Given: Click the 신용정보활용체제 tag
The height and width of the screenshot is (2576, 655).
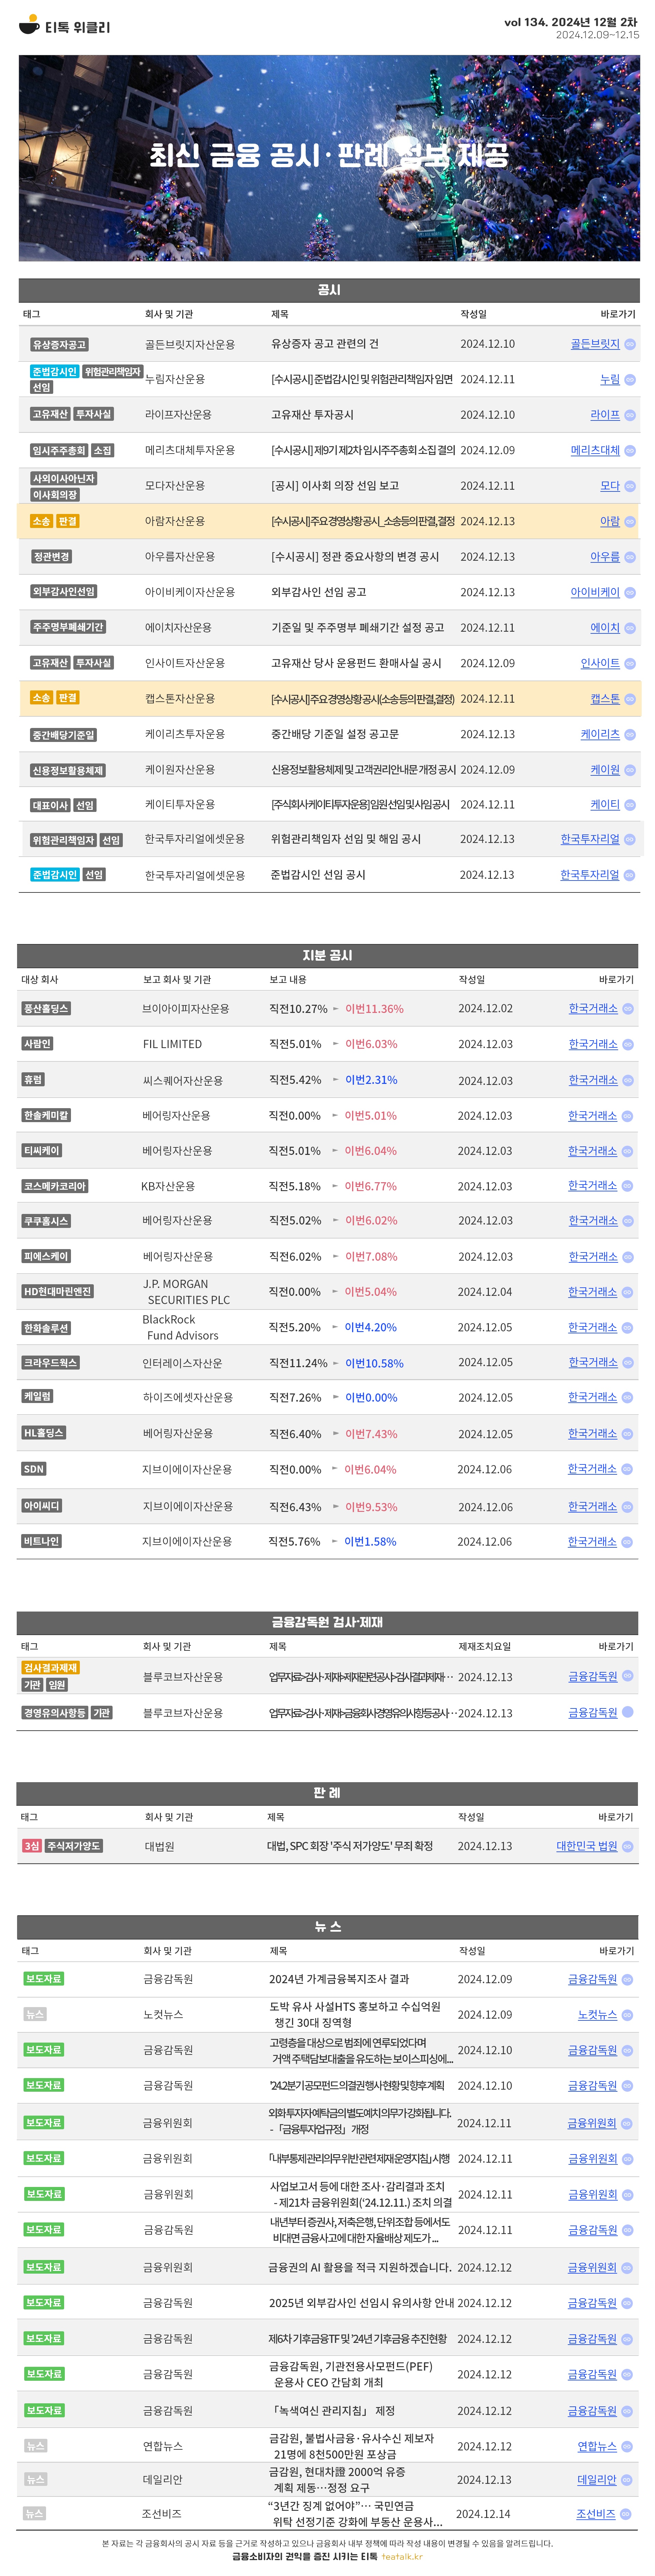Looking at the screenshot, I should (68, 771).
